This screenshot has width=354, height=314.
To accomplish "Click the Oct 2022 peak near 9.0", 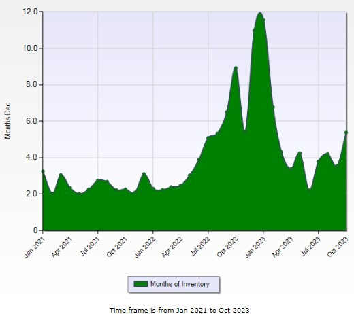I will (236, 68).
